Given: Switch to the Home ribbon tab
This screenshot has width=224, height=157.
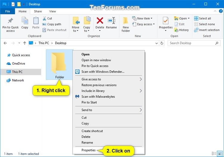Looking at the screenshot, I should [22, 11].
